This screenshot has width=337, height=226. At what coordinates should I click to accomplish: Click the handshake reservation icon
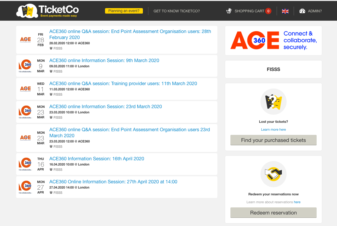pos(274,174)
